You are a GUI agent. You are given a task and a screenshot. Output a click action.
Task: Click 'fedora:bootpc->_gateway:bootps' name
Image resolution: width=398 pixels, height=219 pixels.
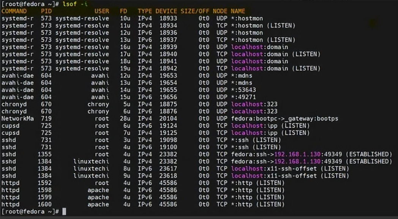(x=284, y=119)
